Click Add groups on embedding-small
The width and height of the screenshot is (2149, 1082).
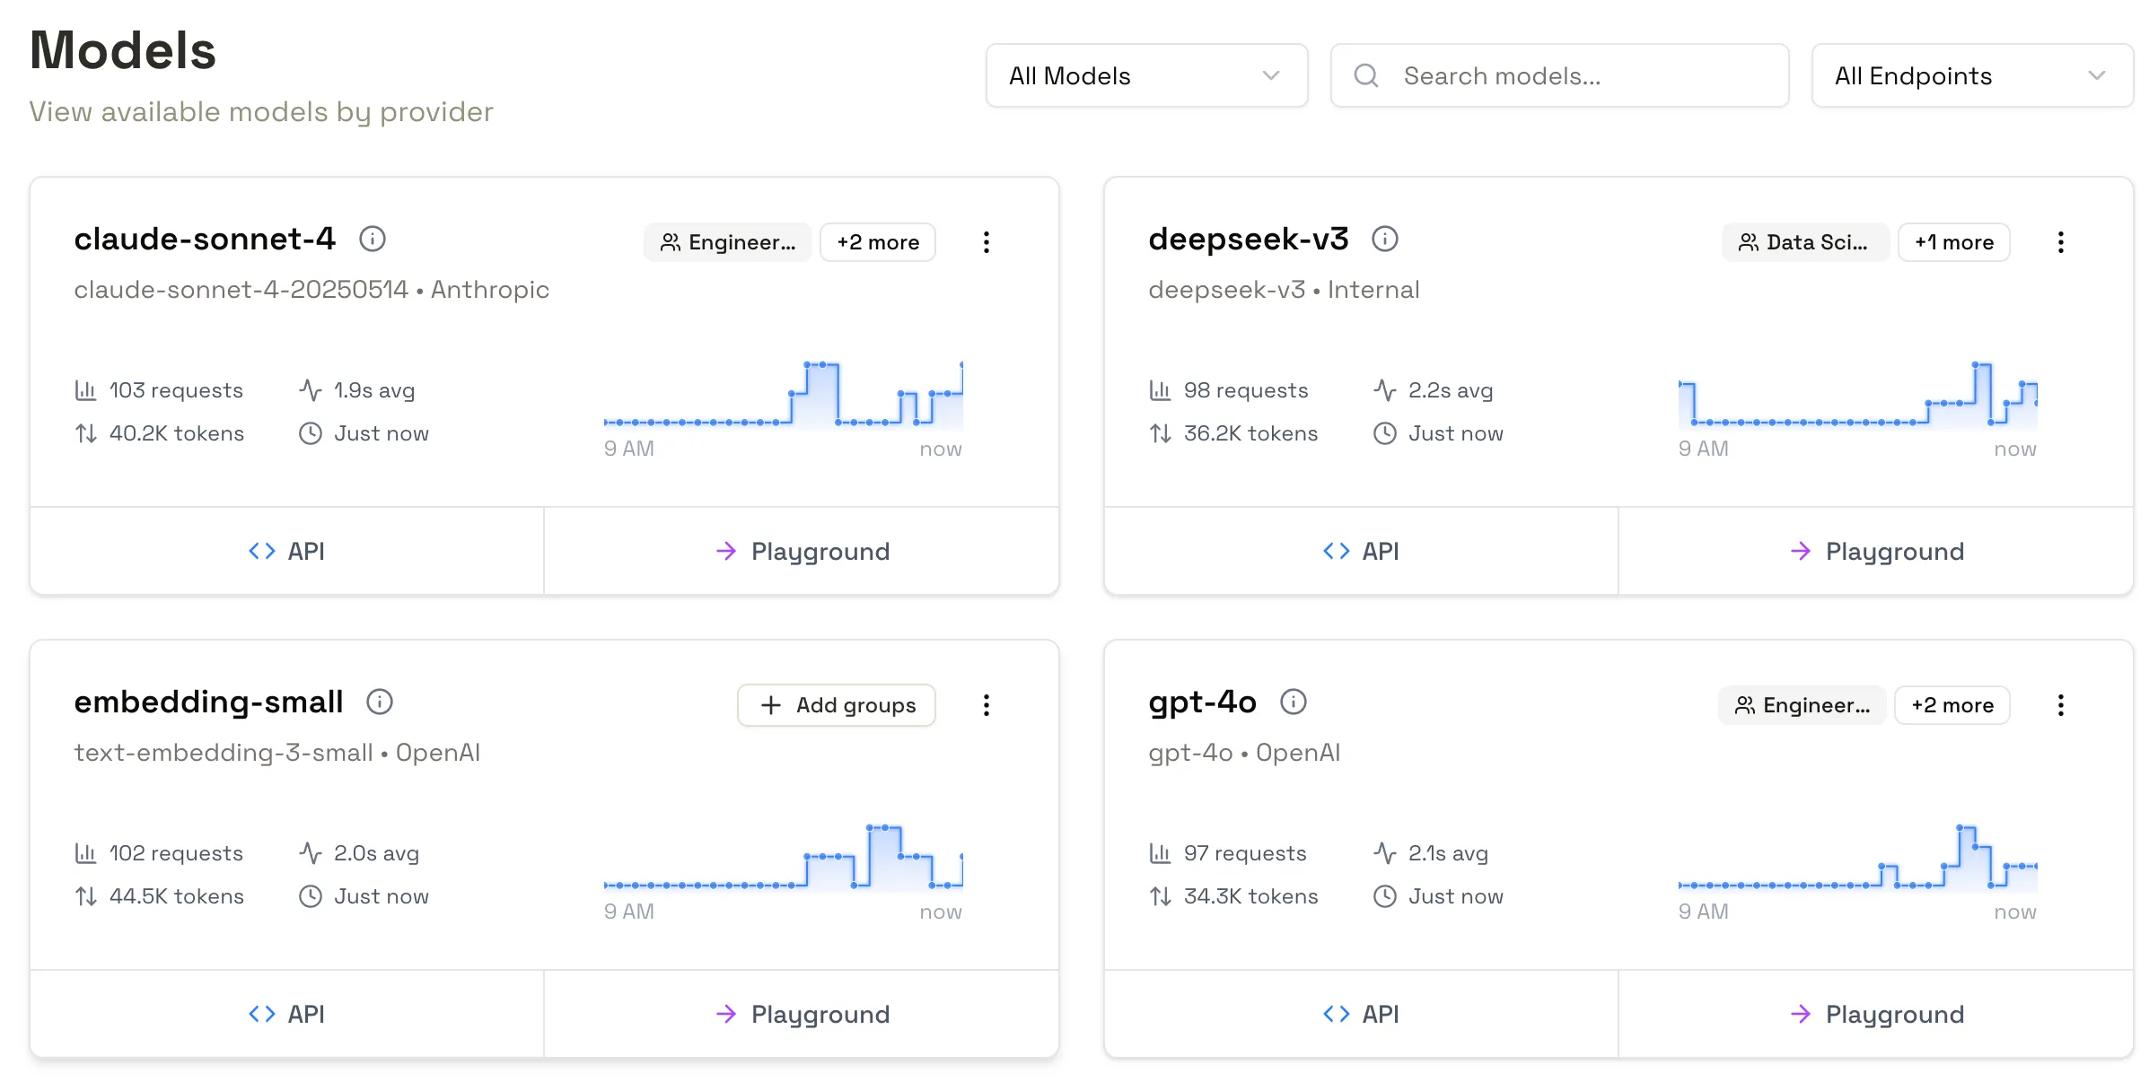click(836, 705)
